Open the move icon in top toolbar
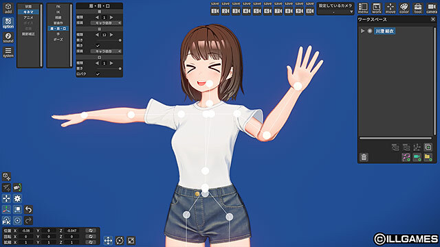 click(x=390, y=8)
